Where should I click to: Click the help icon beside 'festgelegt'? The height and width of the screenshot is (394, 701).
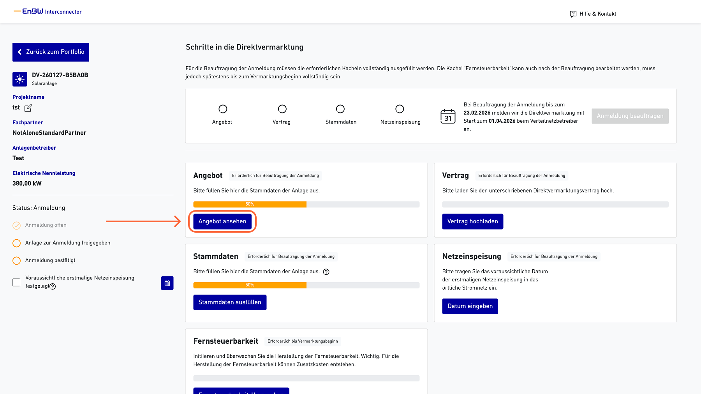pyautogui.click(x=53, y=286)
